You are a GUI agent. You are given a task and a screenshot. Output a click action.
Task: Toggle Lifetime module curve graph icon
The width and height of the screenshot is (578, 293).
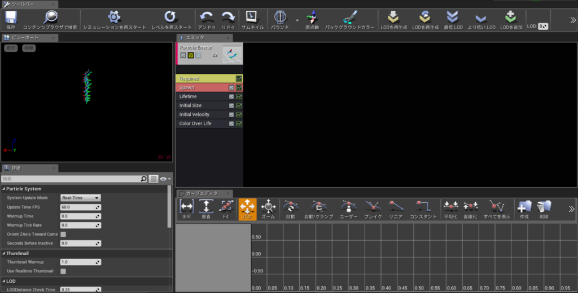point(239,97)
